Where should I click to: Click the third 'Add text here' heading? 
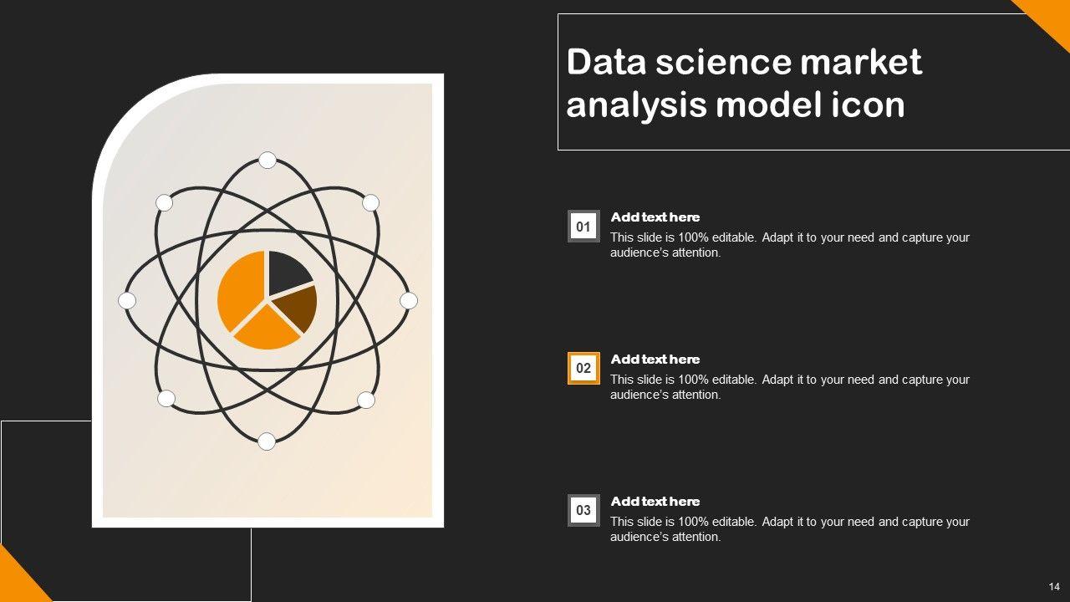655,502
